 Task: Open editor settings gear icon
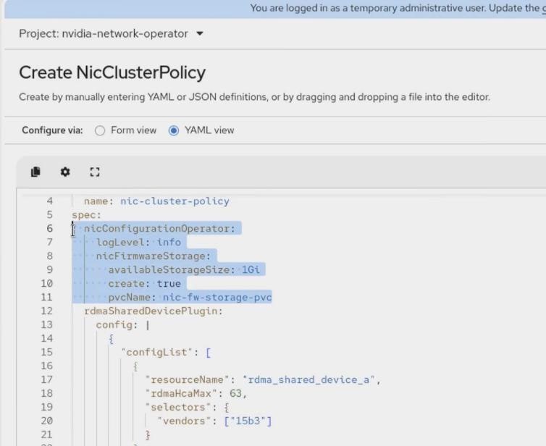coord(65,172)
